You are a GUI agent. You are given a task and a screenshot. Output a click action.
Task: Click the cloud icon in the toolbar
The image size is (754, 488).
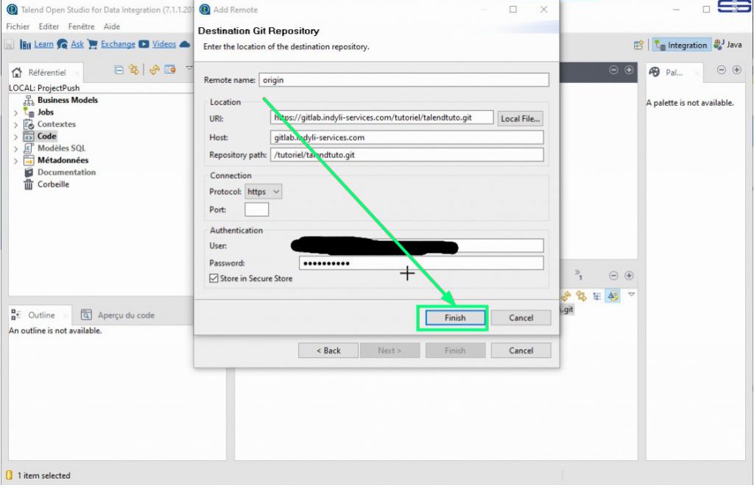pos(185,45)
